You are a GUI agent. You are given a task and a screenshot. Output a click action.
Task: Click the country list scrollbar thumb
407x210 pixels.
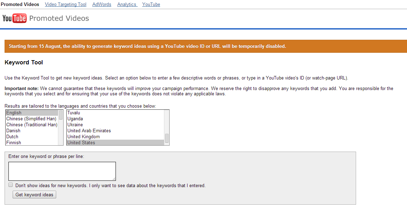[x=167, y=138]
